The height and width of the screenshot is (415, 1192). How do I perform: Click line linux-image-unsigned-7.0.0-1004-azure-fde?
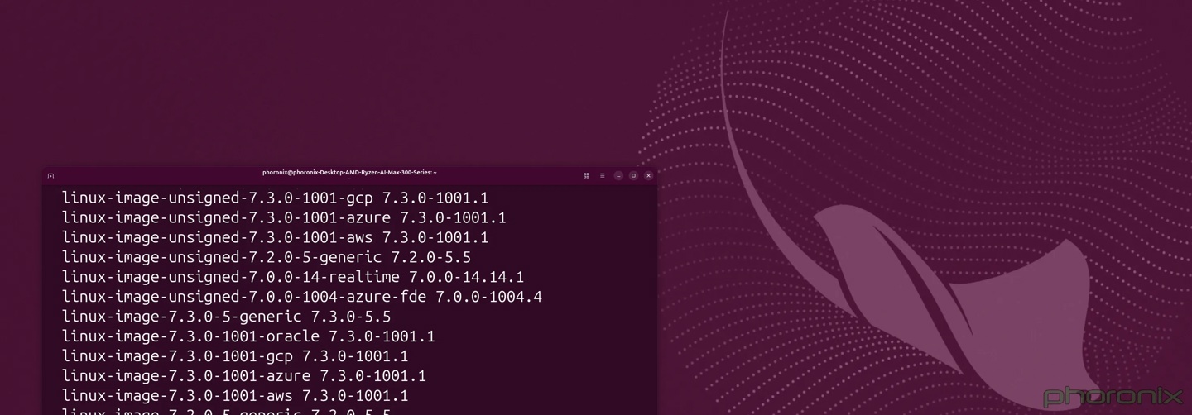[302, 297]
